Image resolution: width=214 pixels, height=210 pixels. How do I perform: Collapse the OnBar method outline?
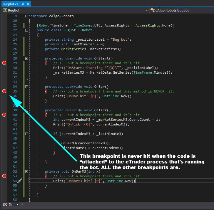pos(27,87)
